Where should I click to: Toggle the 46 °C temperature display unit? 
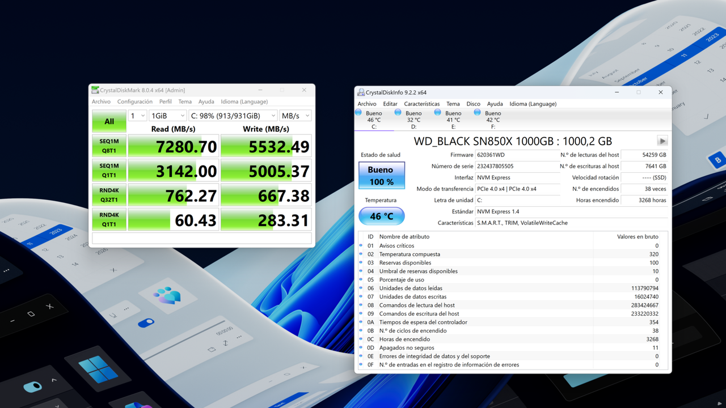pyautogui.click(x=381, y=216)
